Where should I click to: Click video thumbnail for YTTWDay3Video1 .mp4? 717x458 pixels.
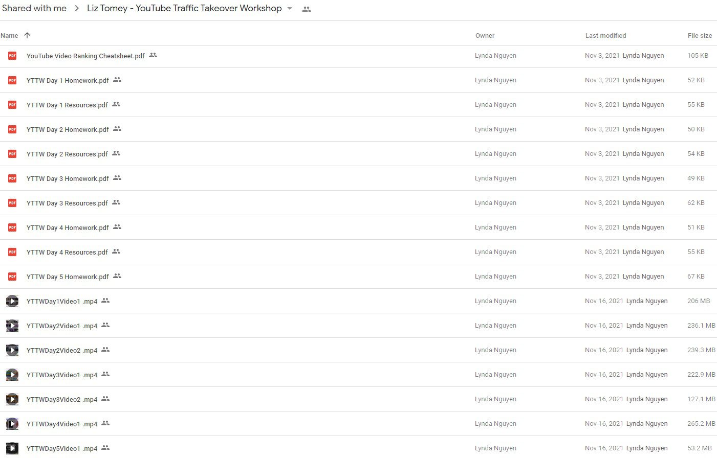pyautogui.click(x=12, y=375)
